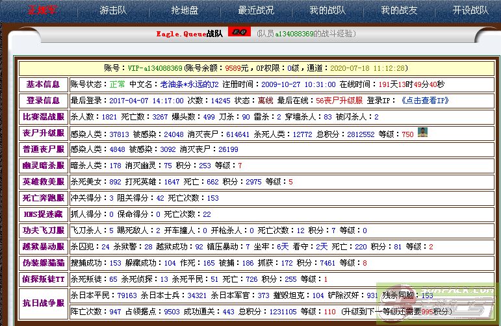The height and width of the screenshot is (326, 501).
Task: Select the 基本信息 row header
Action: point(43,84)
